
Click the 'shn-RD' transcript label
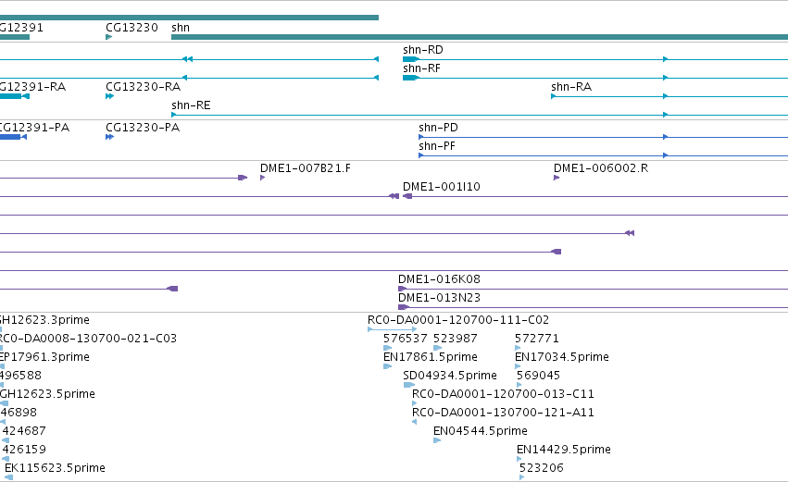point(423,50)
